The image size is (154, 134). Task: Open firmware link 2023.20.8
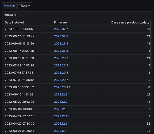coord(61,73)
